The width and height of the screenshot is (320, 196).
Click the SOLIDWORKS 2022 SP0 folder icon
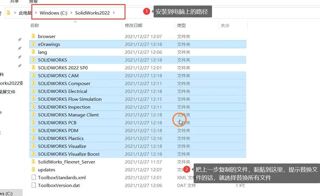coord(33,68)
